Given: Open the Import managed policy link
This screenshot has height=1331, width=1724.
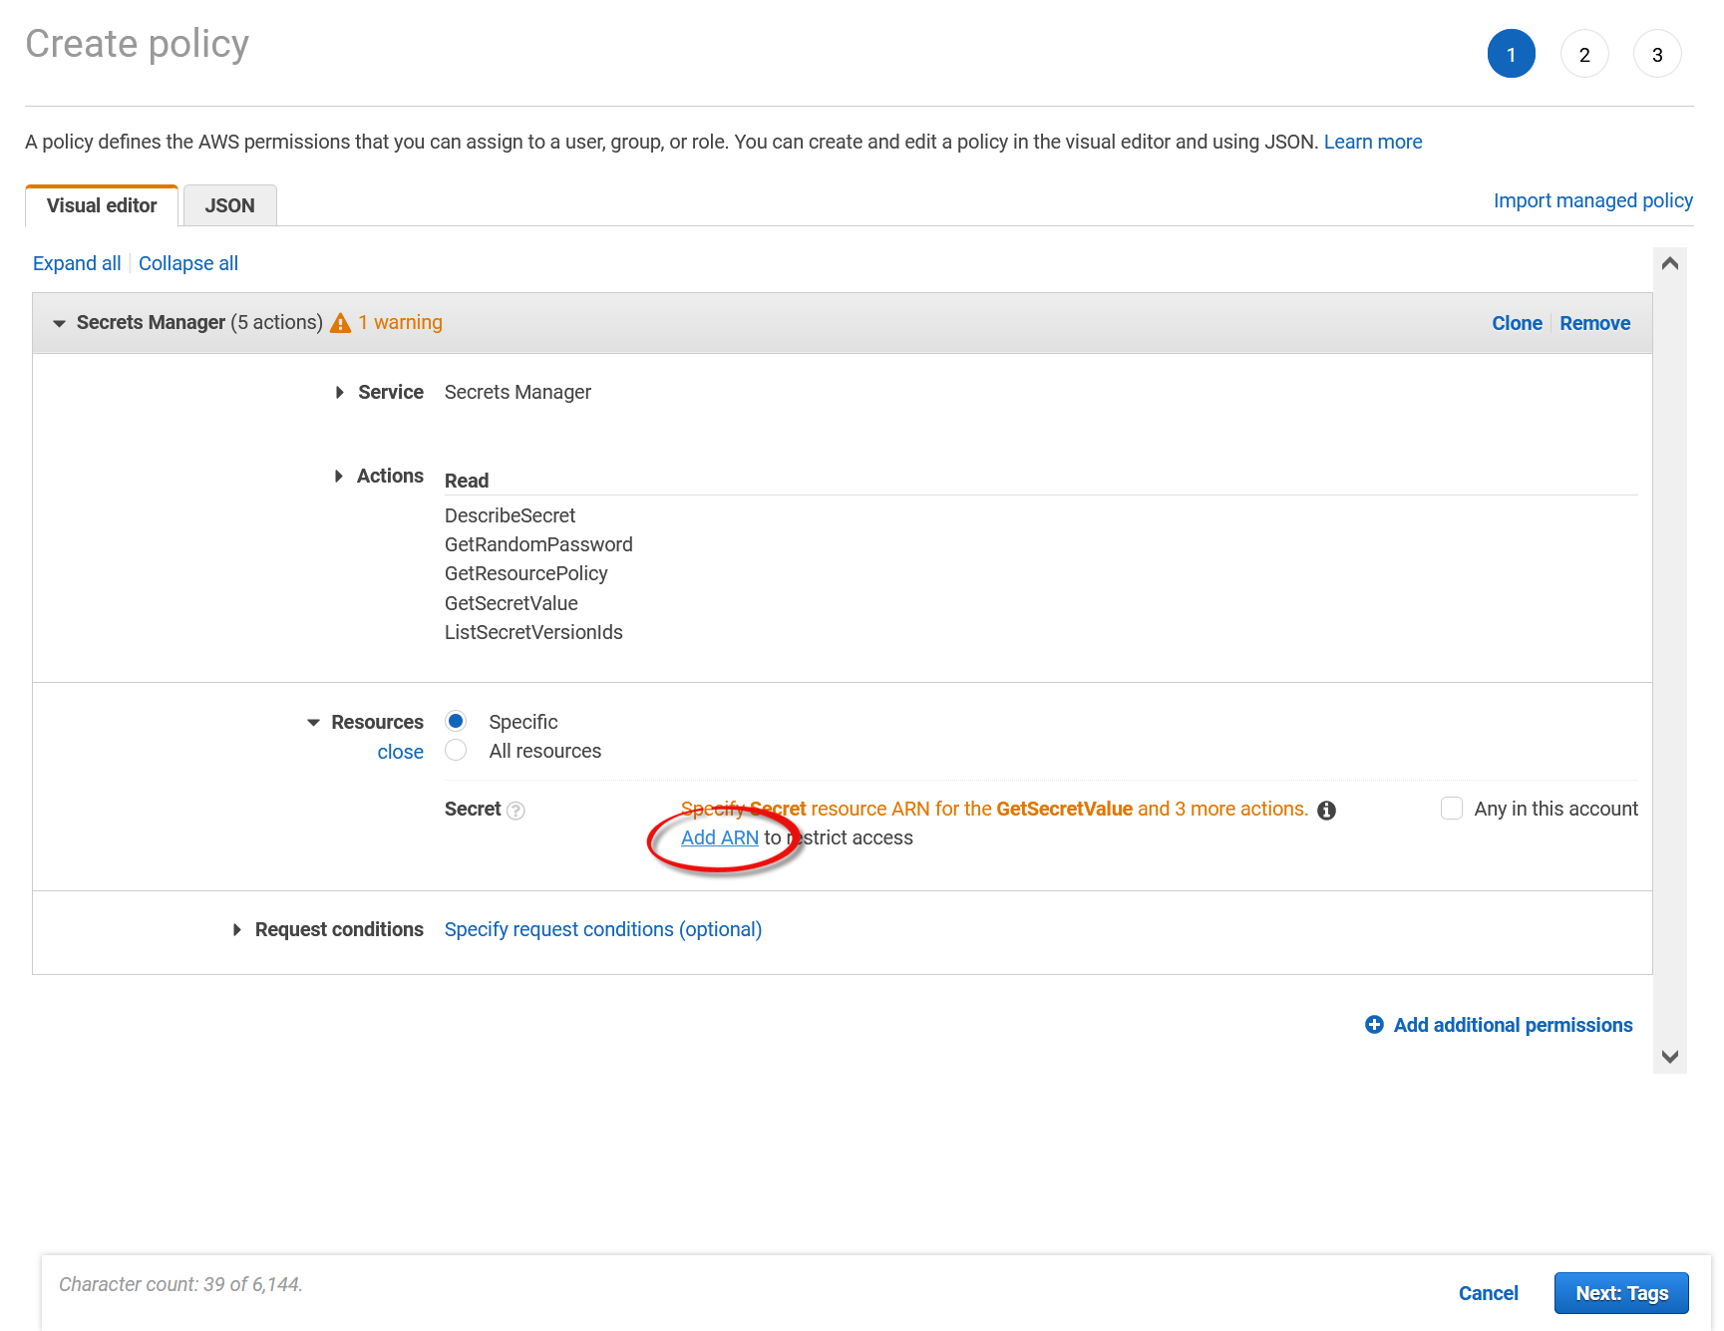Looking at the screenshot, I should click(1592, 200).
